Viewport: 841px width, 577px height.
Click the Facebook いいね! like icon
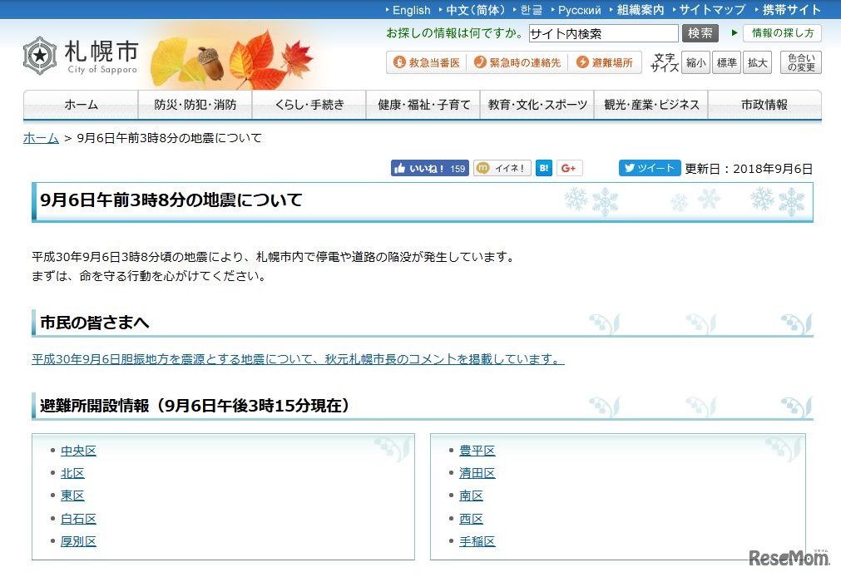tap(428, 168)
